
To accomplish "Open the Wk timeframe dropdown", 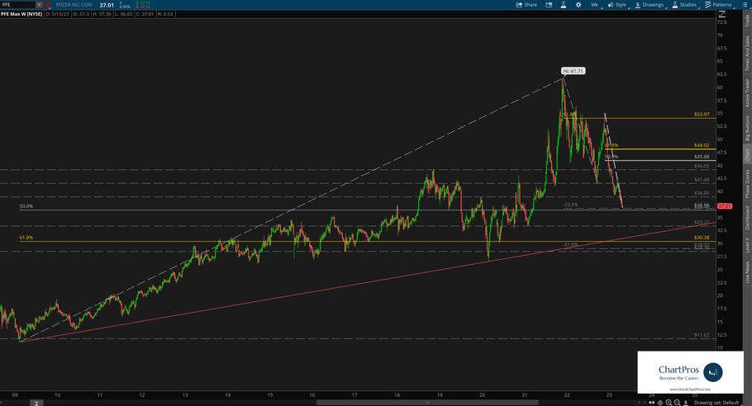I will (595, 5).
